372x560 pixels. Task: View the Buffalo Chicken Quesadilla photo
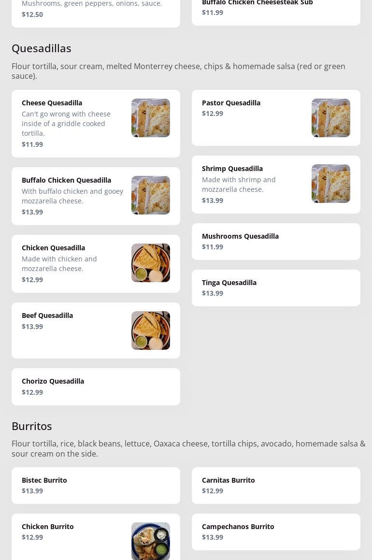(151, 195)
